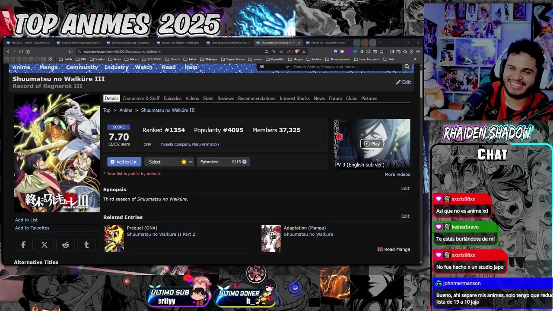Click the Brave shields icon in address bar
Screen dimensions: 553x311
tap(297, 51)
